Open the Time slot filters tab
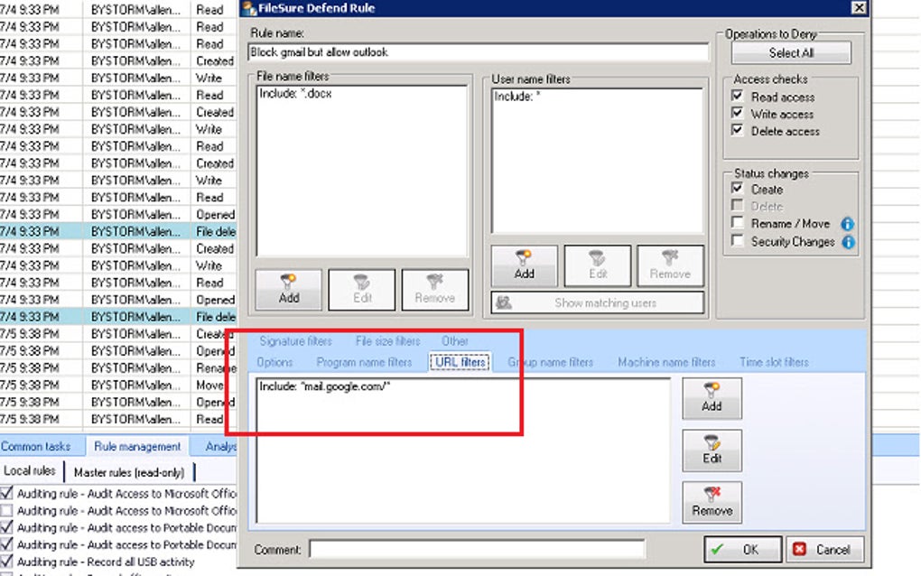This screenshot has height=576, width=921. tap(774, 362)
